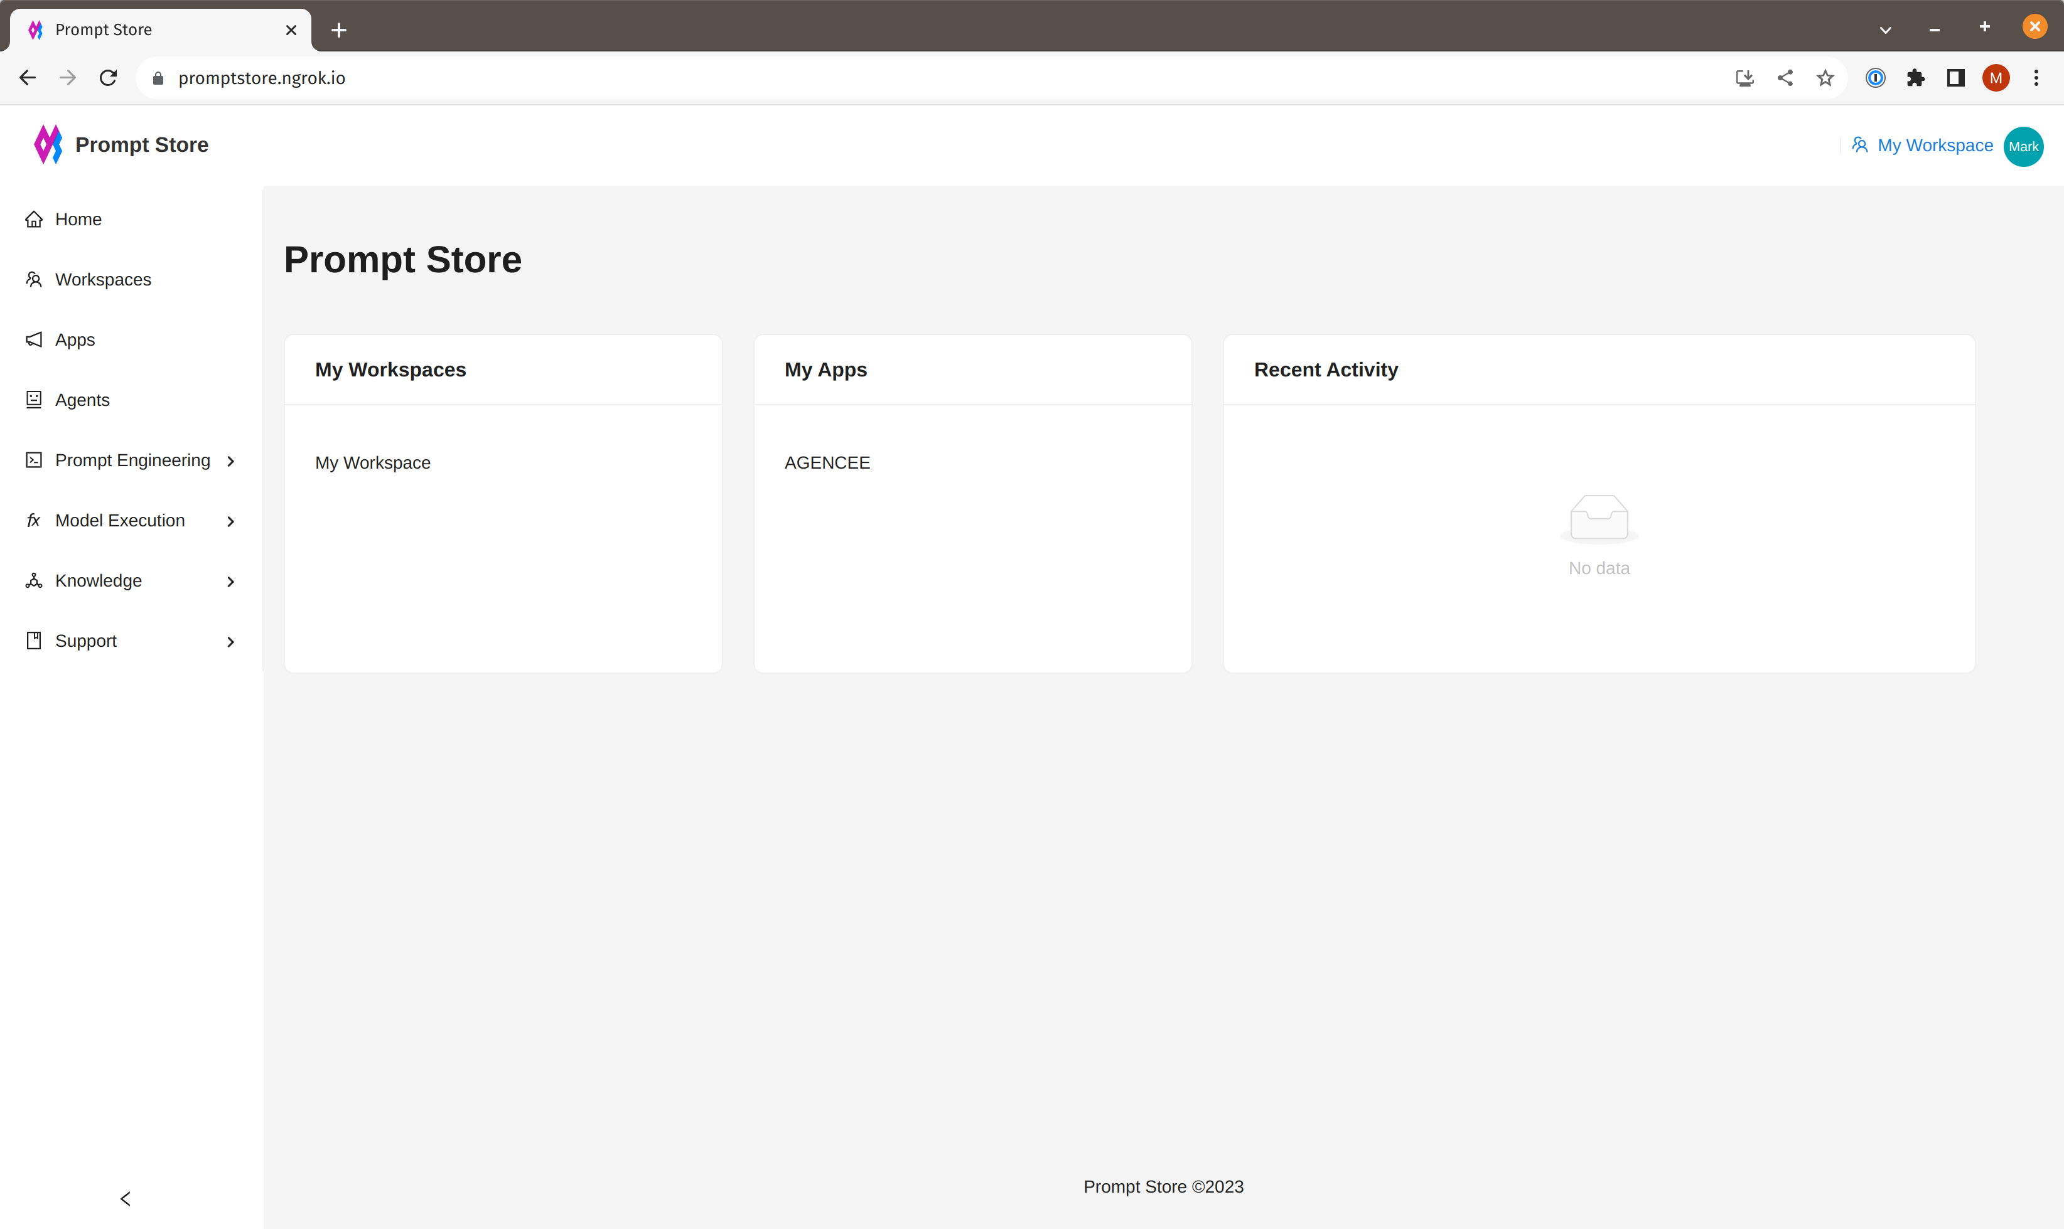
Task: Expand the Support submenu chevron
Action: tap(231, 642)
